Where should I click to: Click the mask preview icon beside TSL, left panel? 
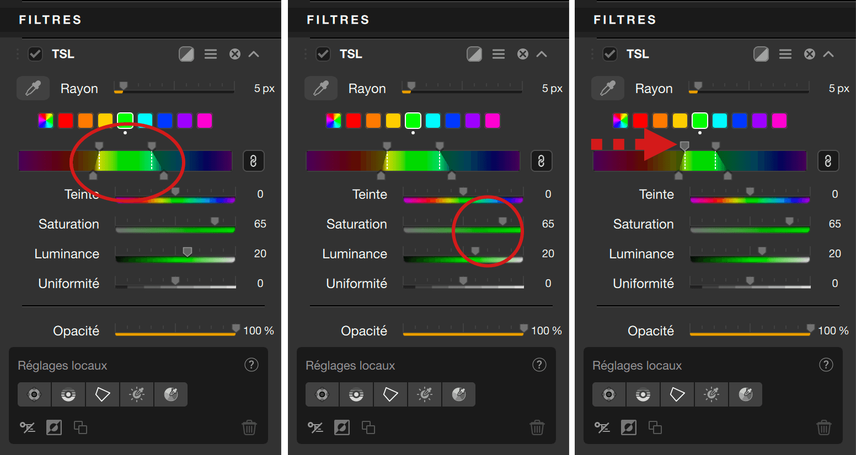tap(186, 54)
